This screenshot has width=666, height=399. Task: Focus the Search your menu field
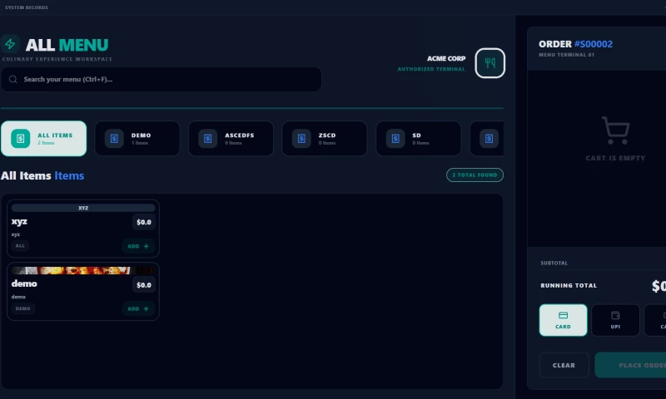pyautogui.click(x=161, y=79)
